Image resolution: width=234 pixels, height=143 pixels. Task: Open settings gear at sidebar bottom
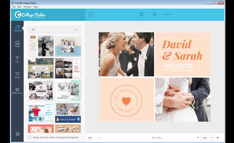(x=17, y=134)
